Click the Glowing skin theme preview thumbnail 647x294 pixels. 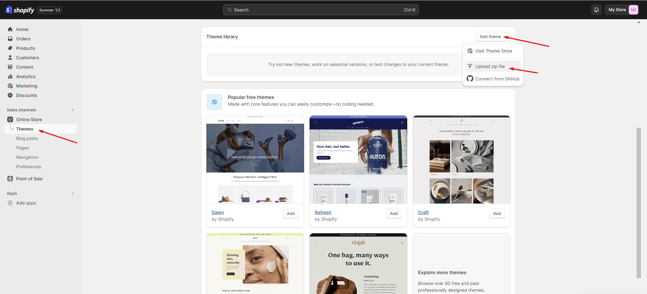[255, 263]
